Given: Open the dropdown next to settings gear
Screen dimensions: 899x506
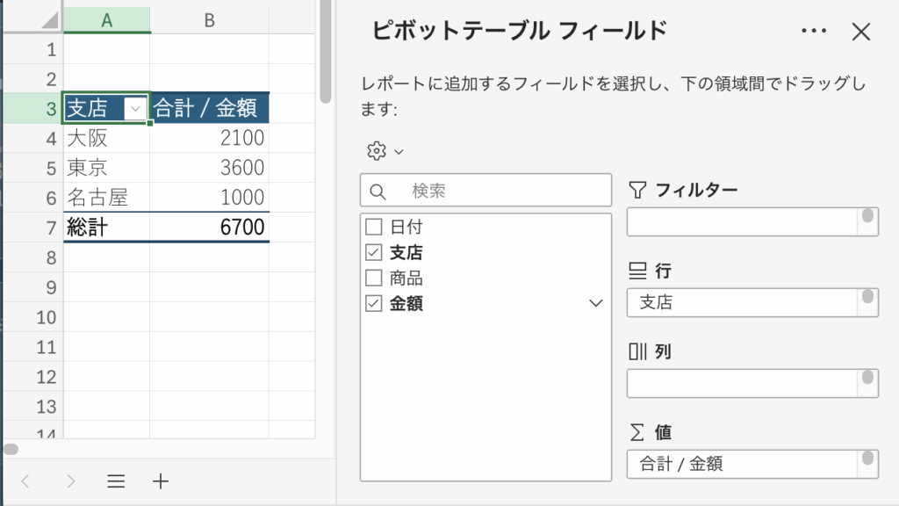Looking at the screenshot, I should (x=399, y=152).
